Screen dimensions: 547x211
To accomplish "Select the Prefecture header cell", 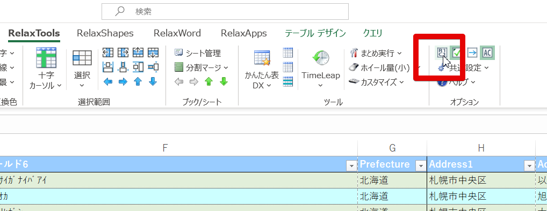I will [x=392, y=164].
